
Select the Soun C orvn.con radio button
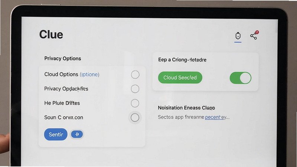(x=135, y=118)
